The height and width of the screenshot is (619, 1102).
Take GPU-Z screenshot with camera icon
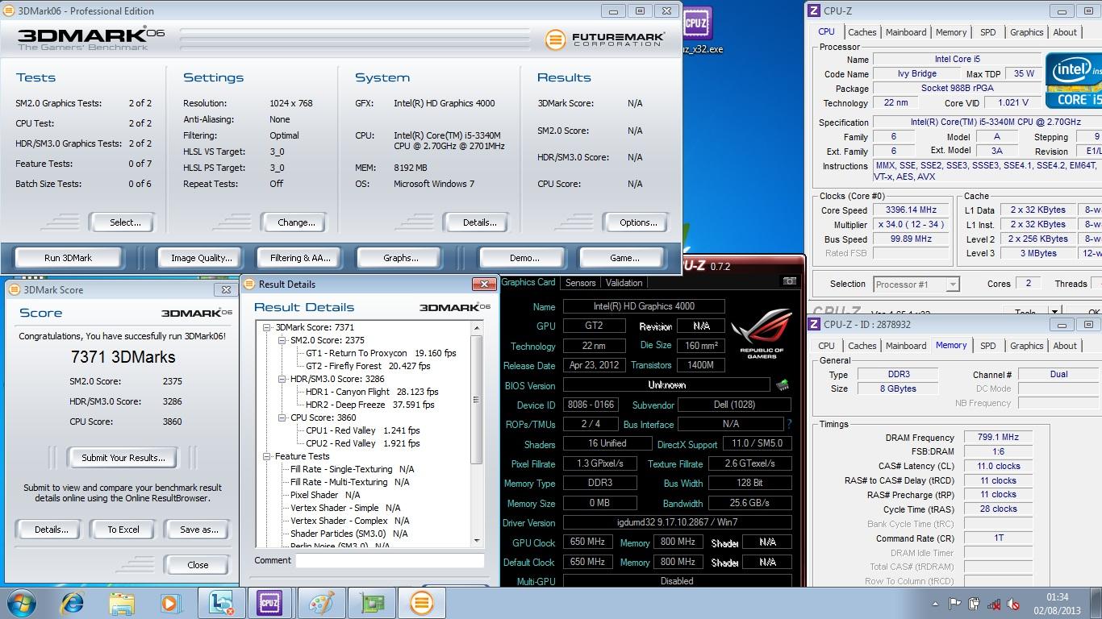[789, 281]
